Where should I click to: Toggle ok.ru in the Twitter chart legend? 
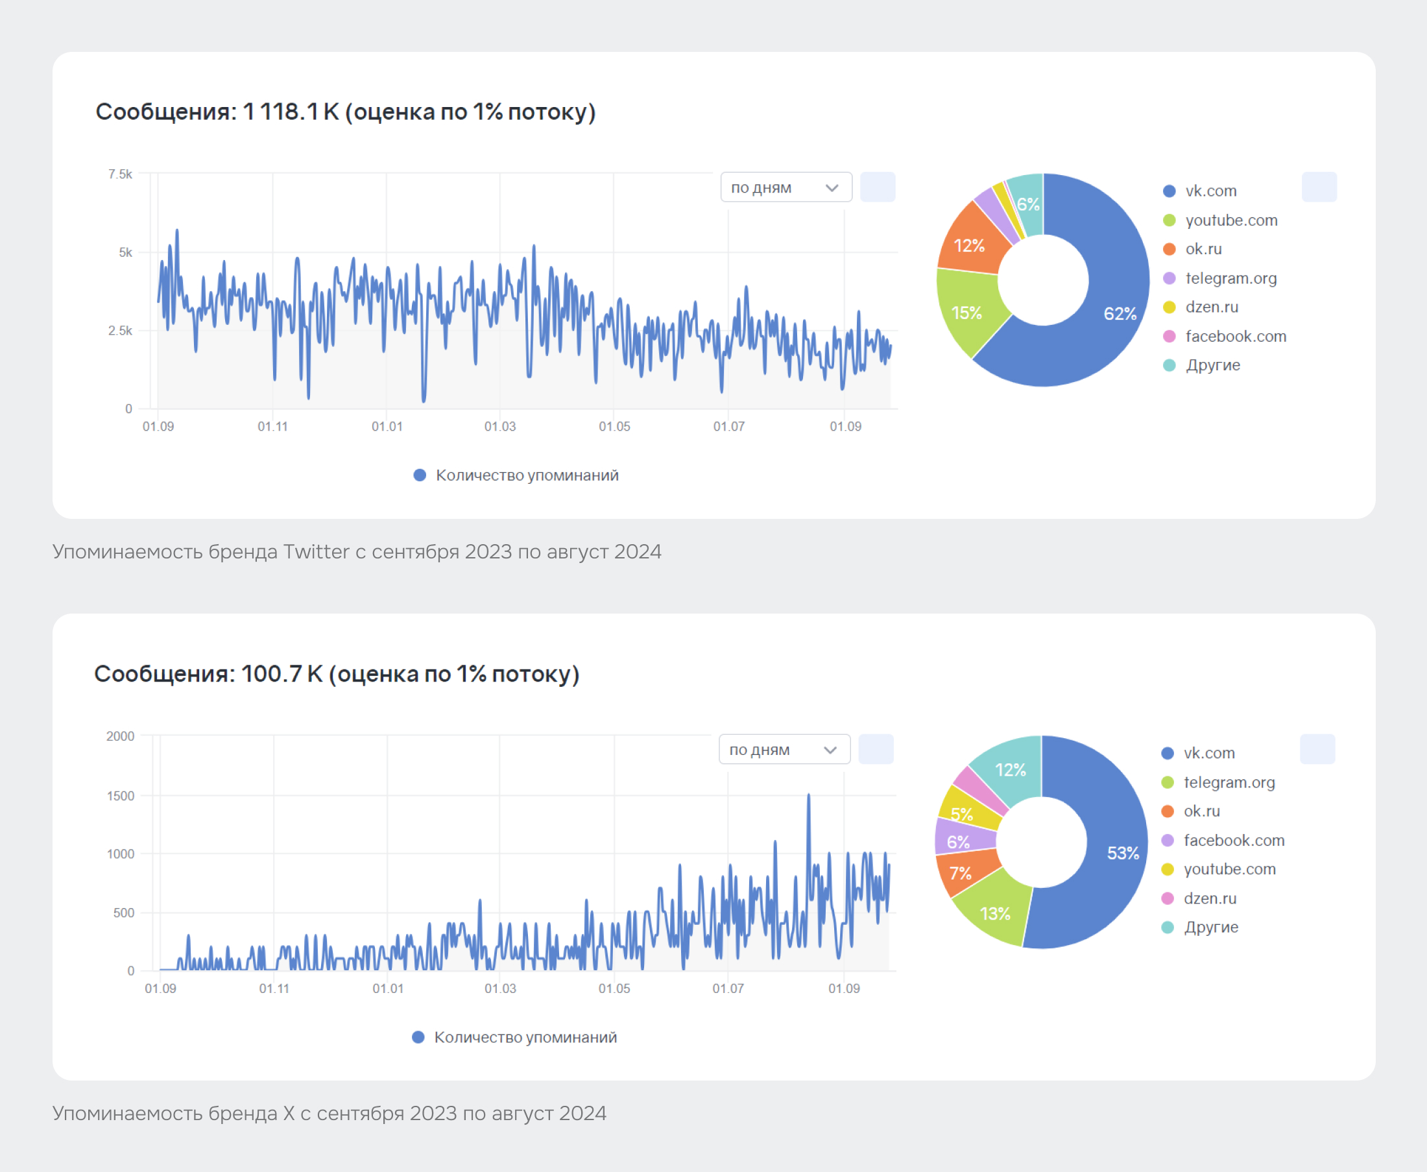(1193, 249)
